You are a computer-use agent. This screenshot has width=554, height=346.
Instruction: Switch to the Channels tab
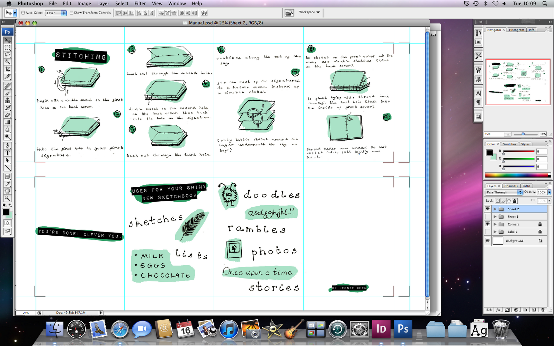[511, 186]
